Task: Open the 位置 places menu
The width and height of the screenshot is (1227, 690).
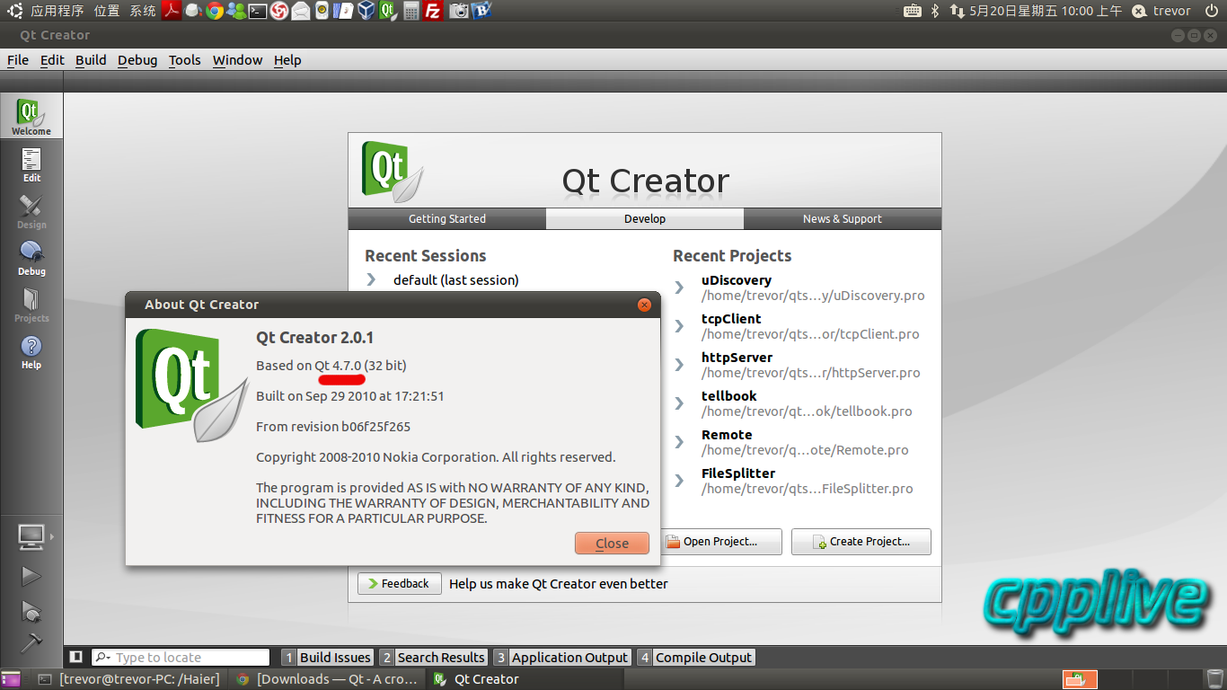Action: click(107, 11)
